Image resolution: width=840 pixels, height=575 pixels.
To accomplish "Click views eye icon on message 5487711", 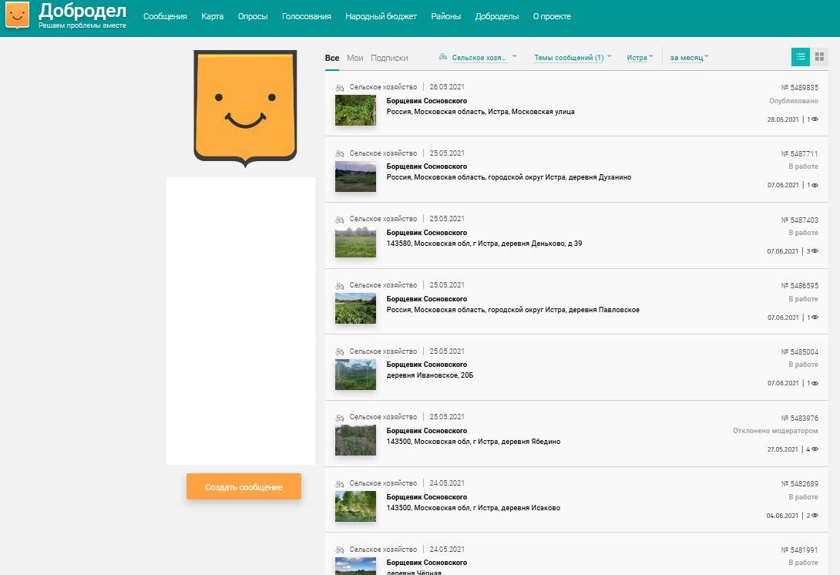I will pyautogui.click(x=815, y=186).
